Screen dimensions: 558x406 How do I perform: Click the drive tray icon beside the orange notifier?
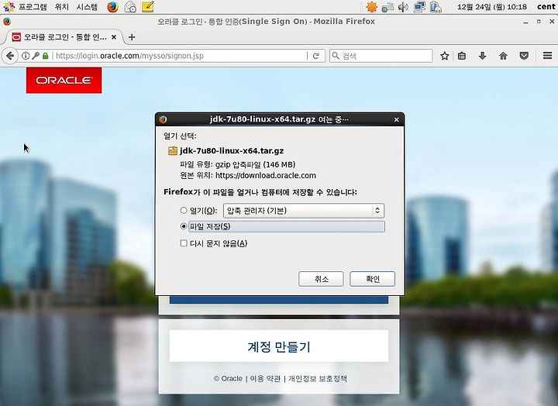click(x=387, y=7)
